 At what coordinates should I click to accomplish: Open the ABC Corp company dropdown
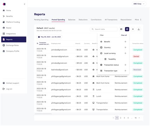tap(139, 4)
